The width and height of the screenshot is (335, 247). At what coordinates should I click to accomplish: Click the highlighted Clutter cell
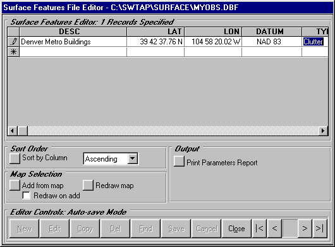click(x=315, y=42)
